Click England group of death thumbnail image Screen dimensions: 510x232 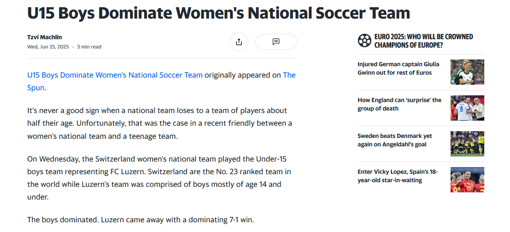[x=467, y=108]
